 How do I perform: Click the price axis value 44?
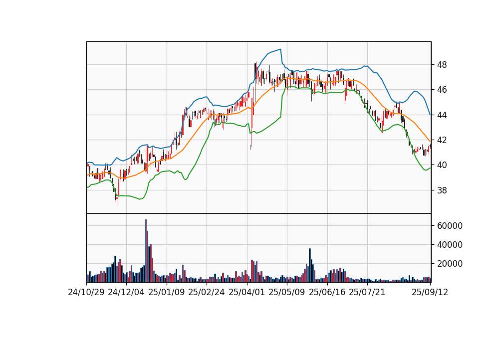(442, 115)
